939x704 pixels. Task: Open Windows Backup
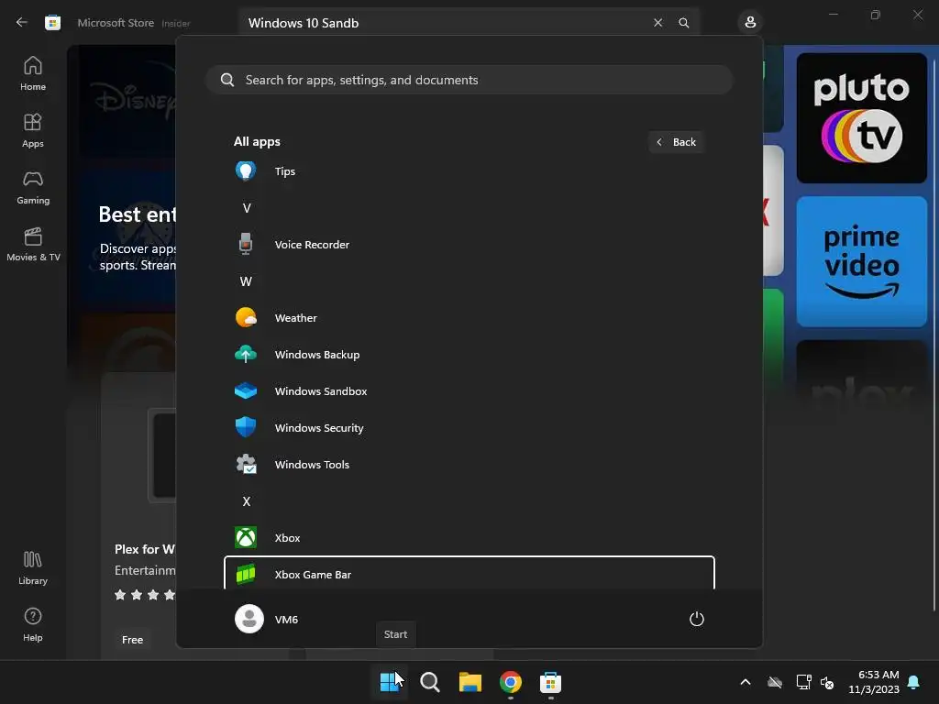pyautogui.click(x=469, y=355)
